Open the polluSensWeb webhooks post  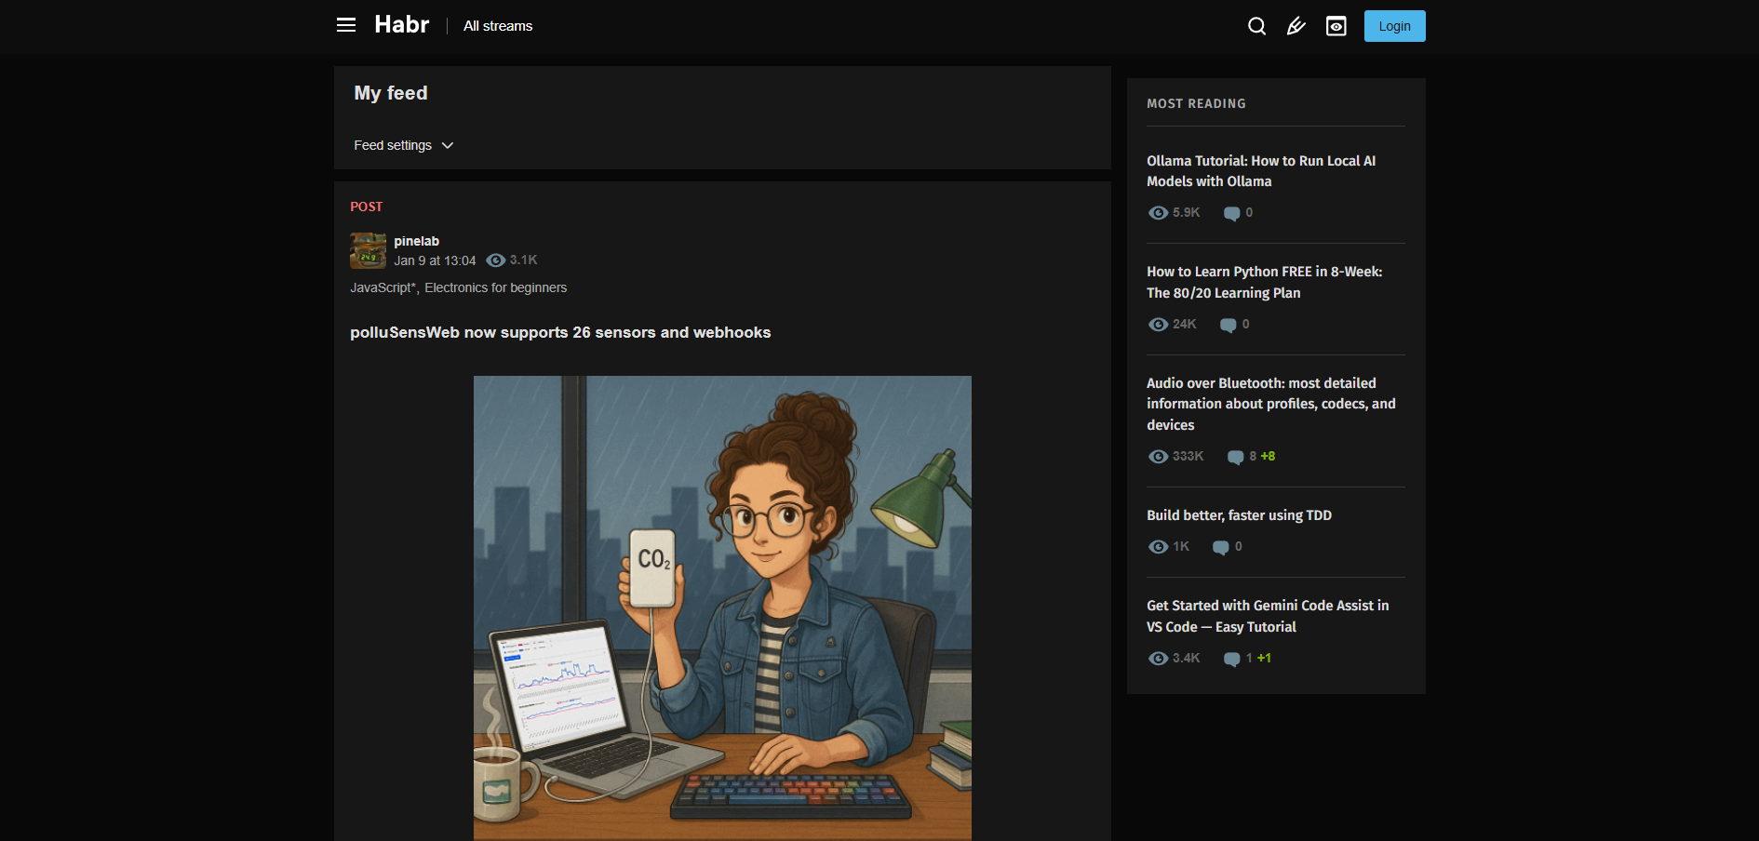[x=560, y=332]
